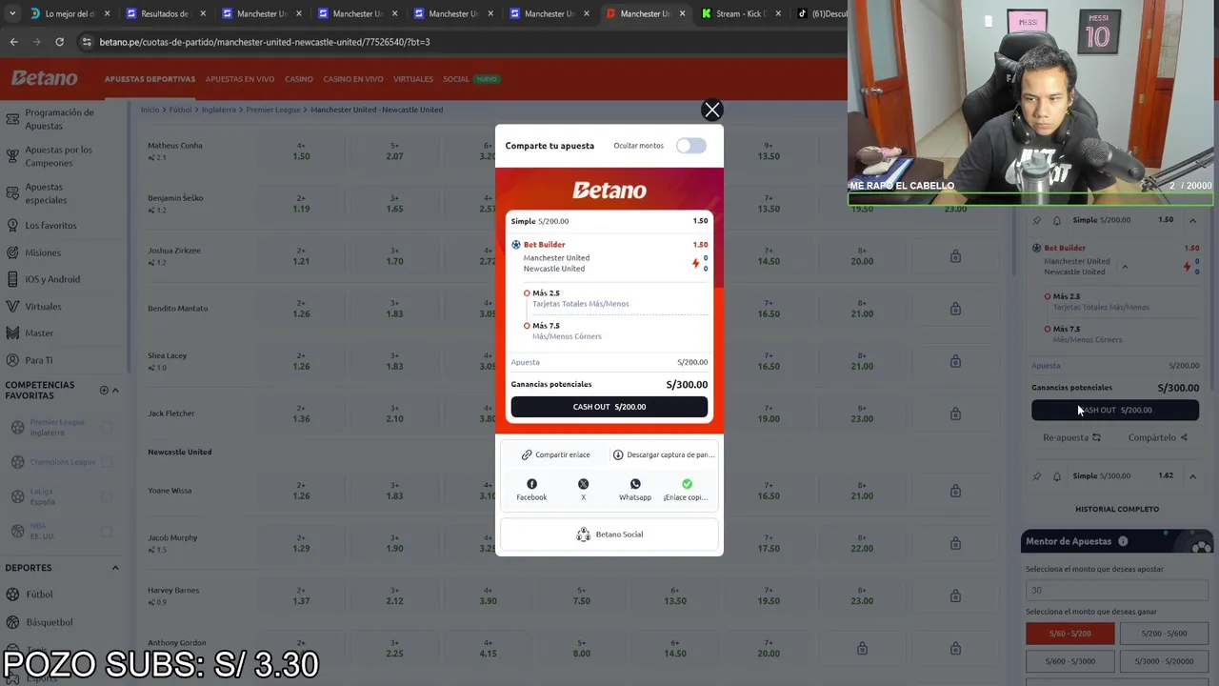Click Compartir enlace button

point(556,454)
